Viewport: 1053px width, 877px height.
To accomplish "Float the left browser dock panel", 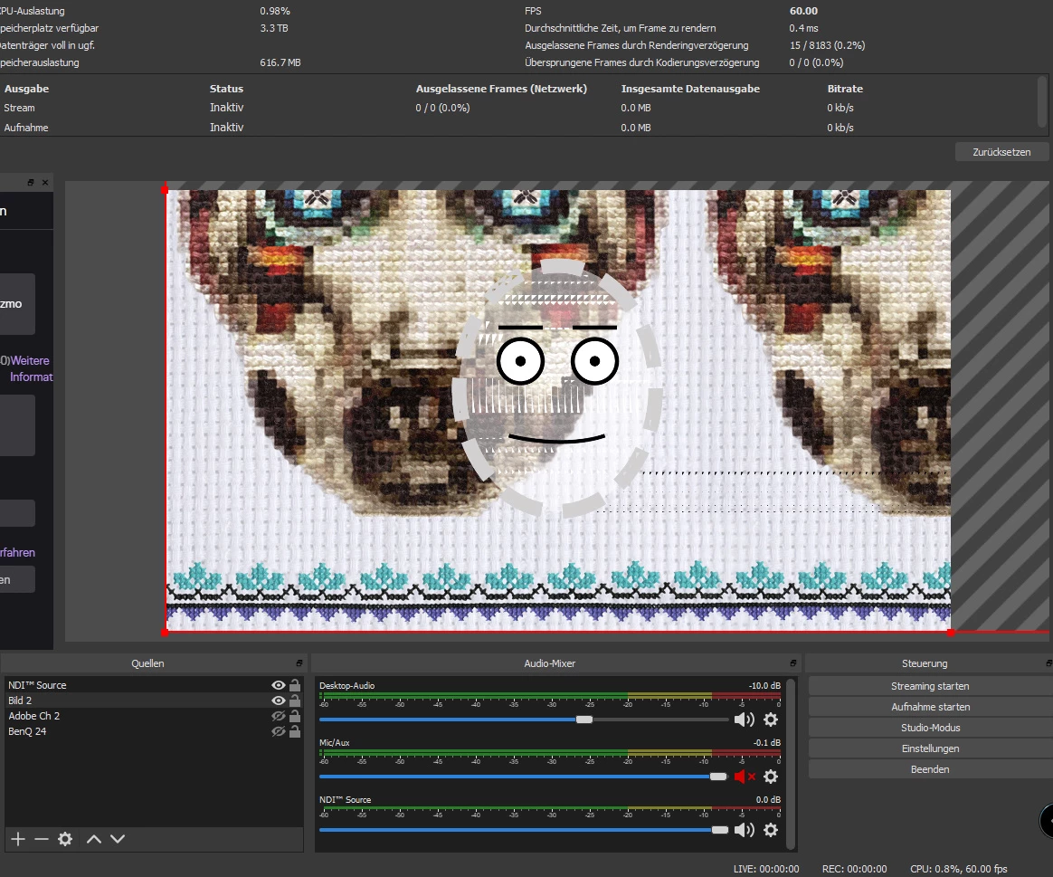I will click(x=30, y=182).
